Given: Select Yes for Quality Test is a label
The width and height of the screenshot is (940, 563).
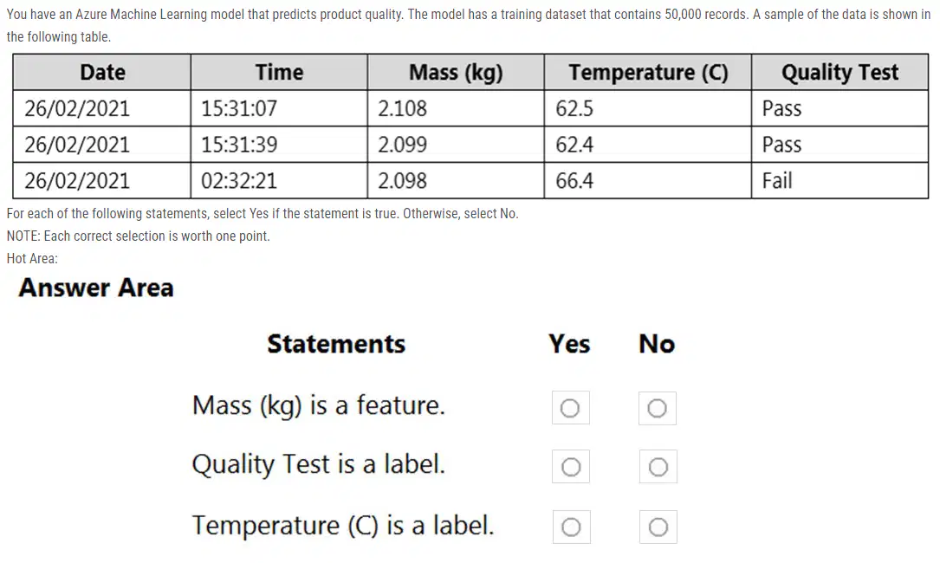Looking at the screenshot, I should (571, 467).
